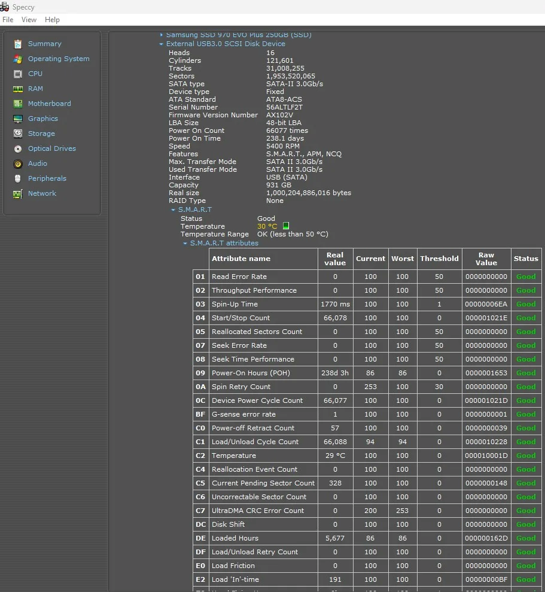
Task: Click the Load/Unload Cycle Count real value 66,088
Action: [x=335, y=442]
